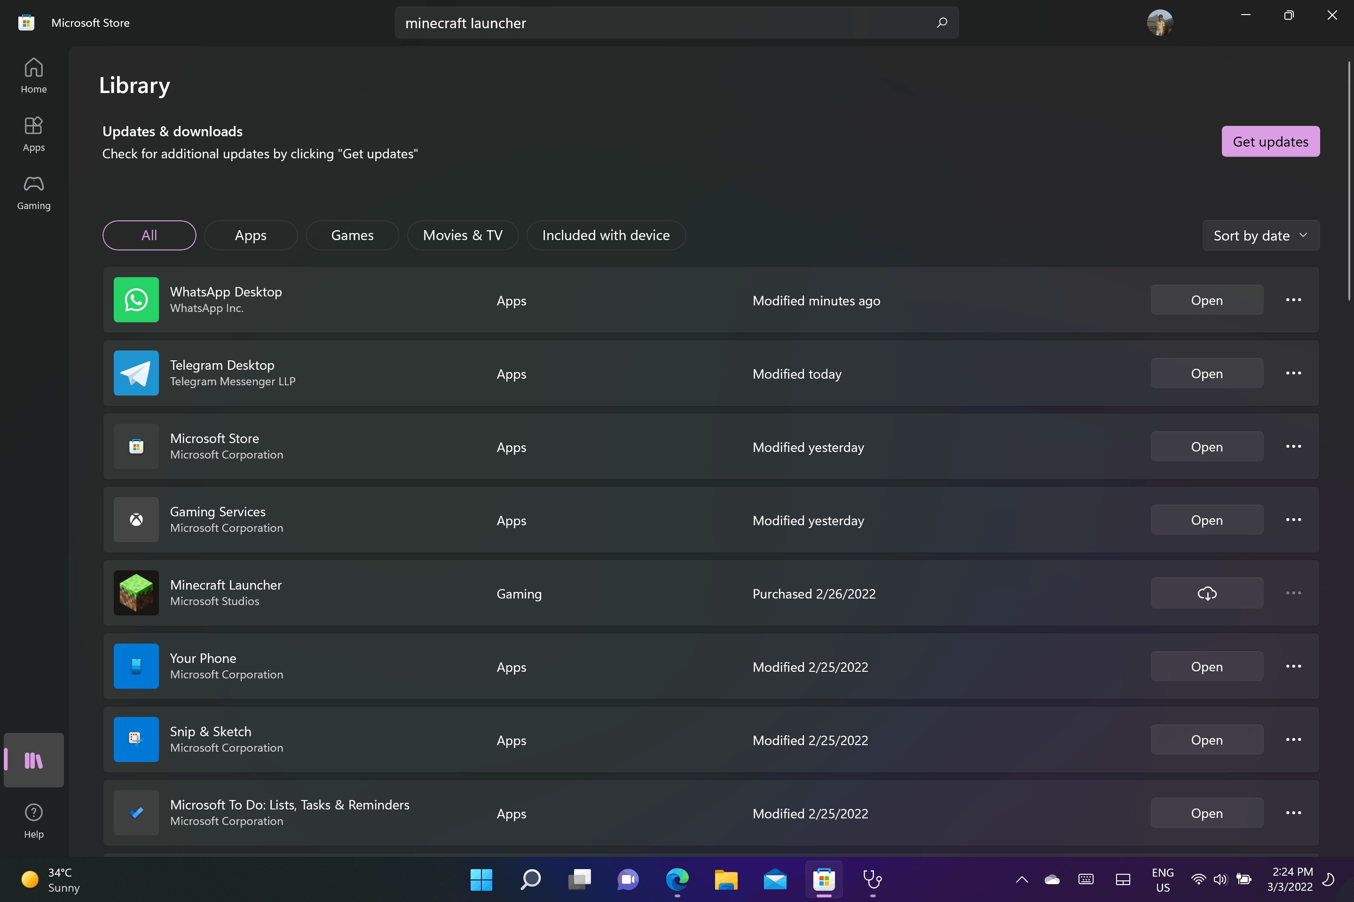Start the Minecraft Launcher cloud download
The width and height of the screenshot is (1354, 902).
(x=1207, y=593)
